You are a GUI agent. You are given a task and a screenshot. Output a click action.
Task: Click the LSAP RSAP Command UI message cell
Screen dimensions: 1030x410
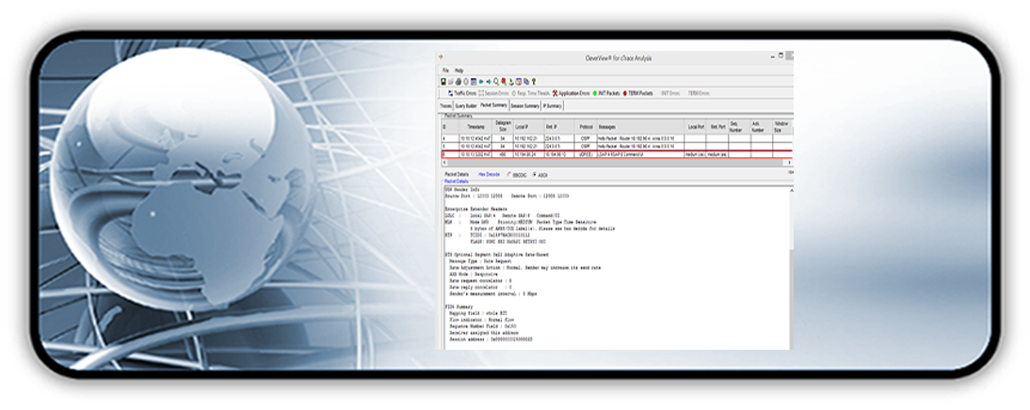(640, 154)
